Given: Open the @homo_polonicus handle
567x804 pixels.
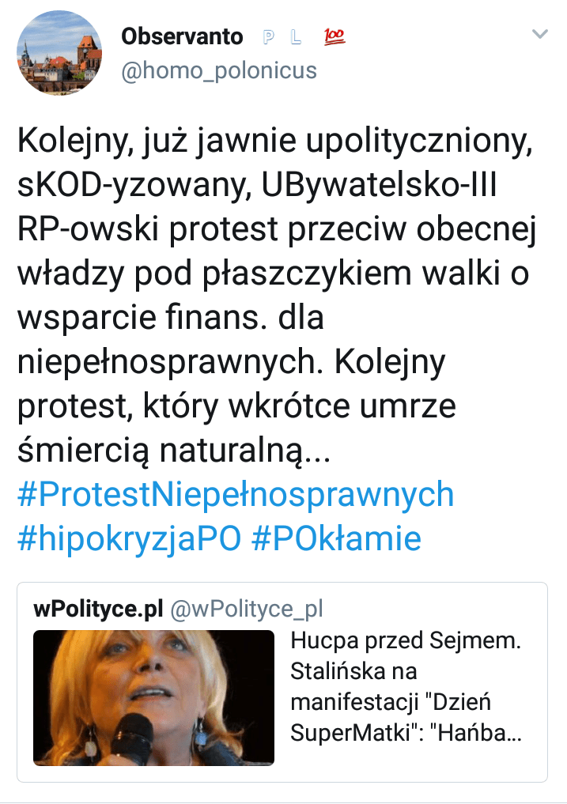Looking at the screenshot, I should click(x=218, y=70).
